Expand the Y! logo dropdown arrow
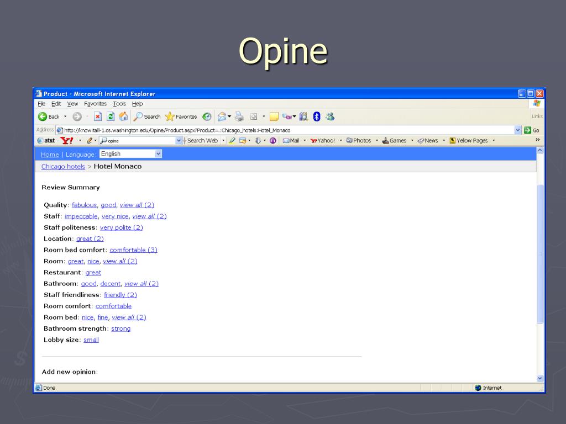The width and height of the screenshot is (566, 424). (x=80, y=141)
